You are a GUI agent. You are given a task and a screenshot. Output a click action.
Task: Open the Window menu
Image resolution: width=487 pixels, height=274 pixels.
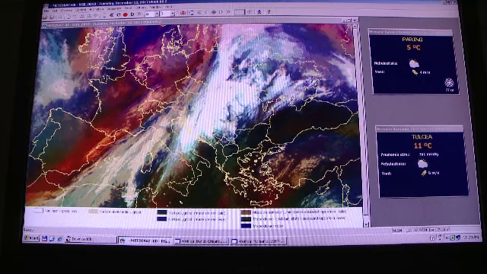tap(155, 7)
